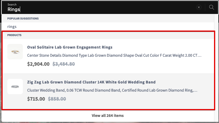Clear the search field with the X icon
219x123 pixels.
[x=199, y=7]
